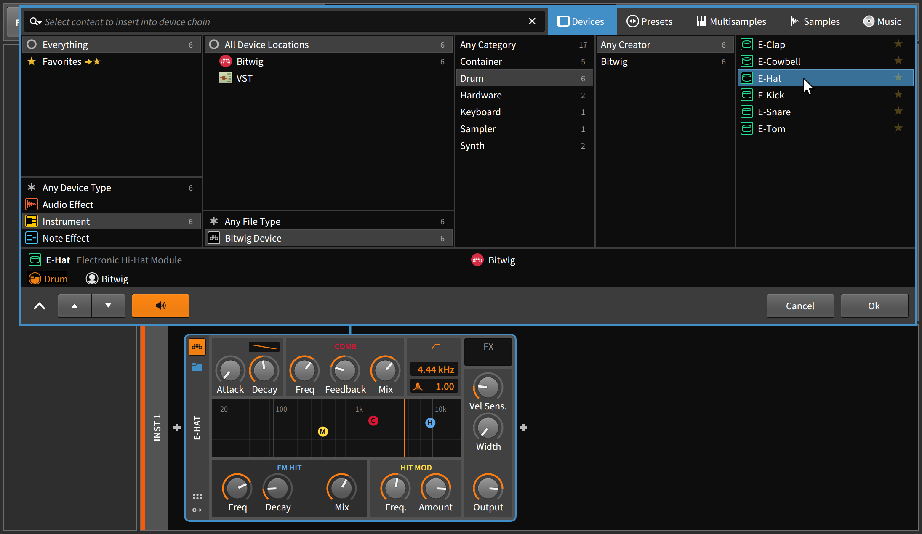
Task: Favorite E-Snare with its star
Action: tap(898, 111)
